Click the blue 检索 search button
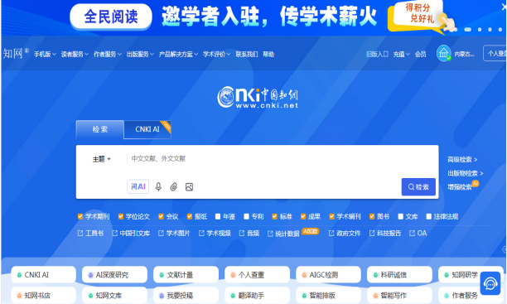The height and width of the screenshot is (304, 507). 418,186
